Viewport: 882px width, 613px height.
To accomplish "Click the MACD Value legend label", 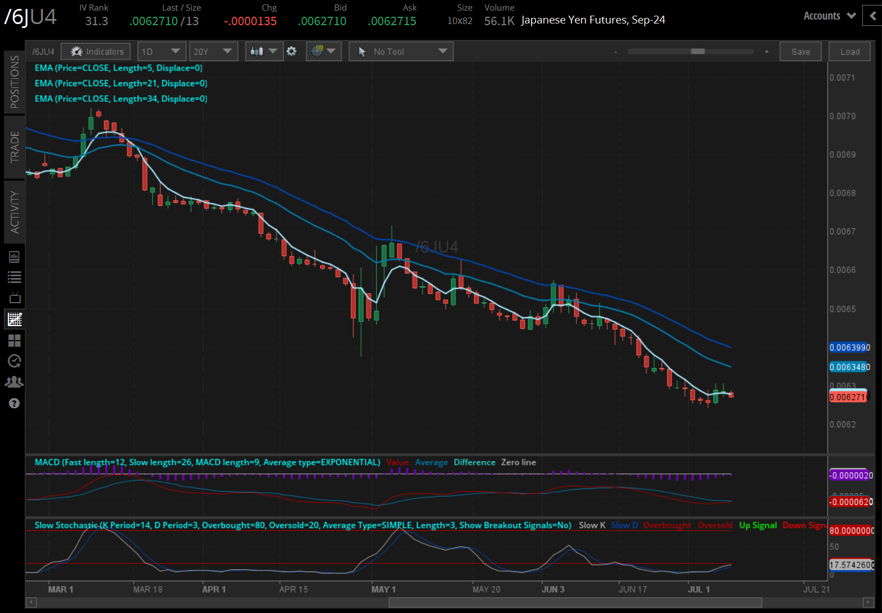I will click(x=397, y=463).
